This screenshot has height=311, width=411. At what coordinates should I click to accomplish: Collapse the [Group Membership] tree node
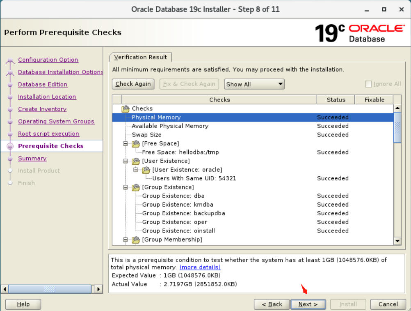point(126,240)
